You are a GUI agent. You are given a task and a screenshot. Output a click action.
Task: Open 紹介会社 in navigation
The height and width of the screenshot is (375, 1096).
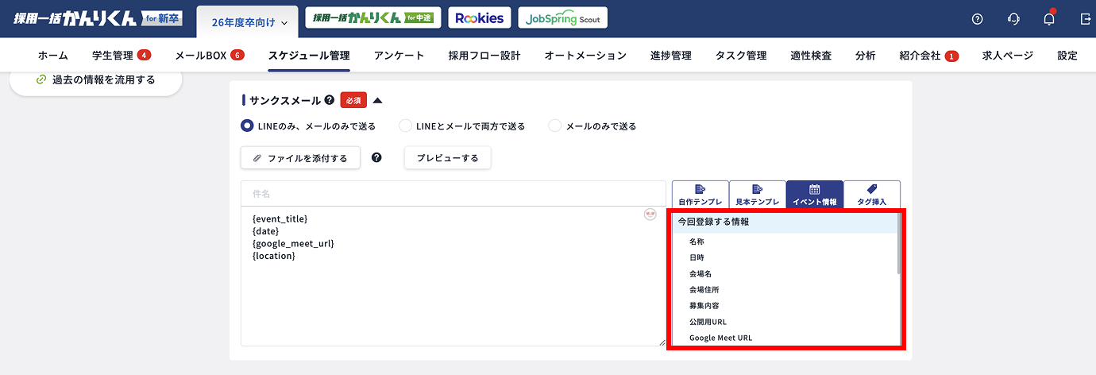[x=920, y=56]
